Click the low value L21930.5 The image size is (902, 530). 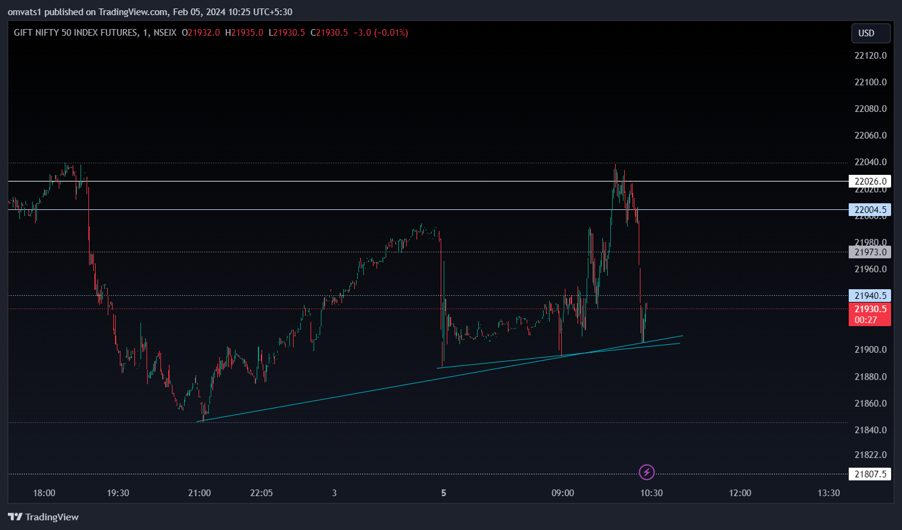point(287,33)
